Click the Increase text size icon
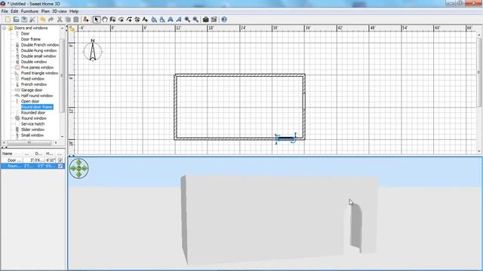483x271 pixels. point(154,20)
